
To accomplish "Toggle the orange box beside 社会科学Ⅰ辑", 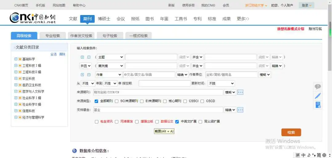I will 20,98.
